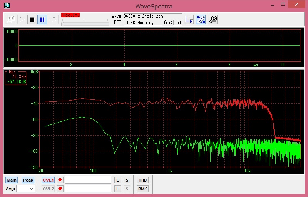This screenshot has width=308, height=197.
Task: Click the record circle button in the toolbar
Action: click(54, 20)
